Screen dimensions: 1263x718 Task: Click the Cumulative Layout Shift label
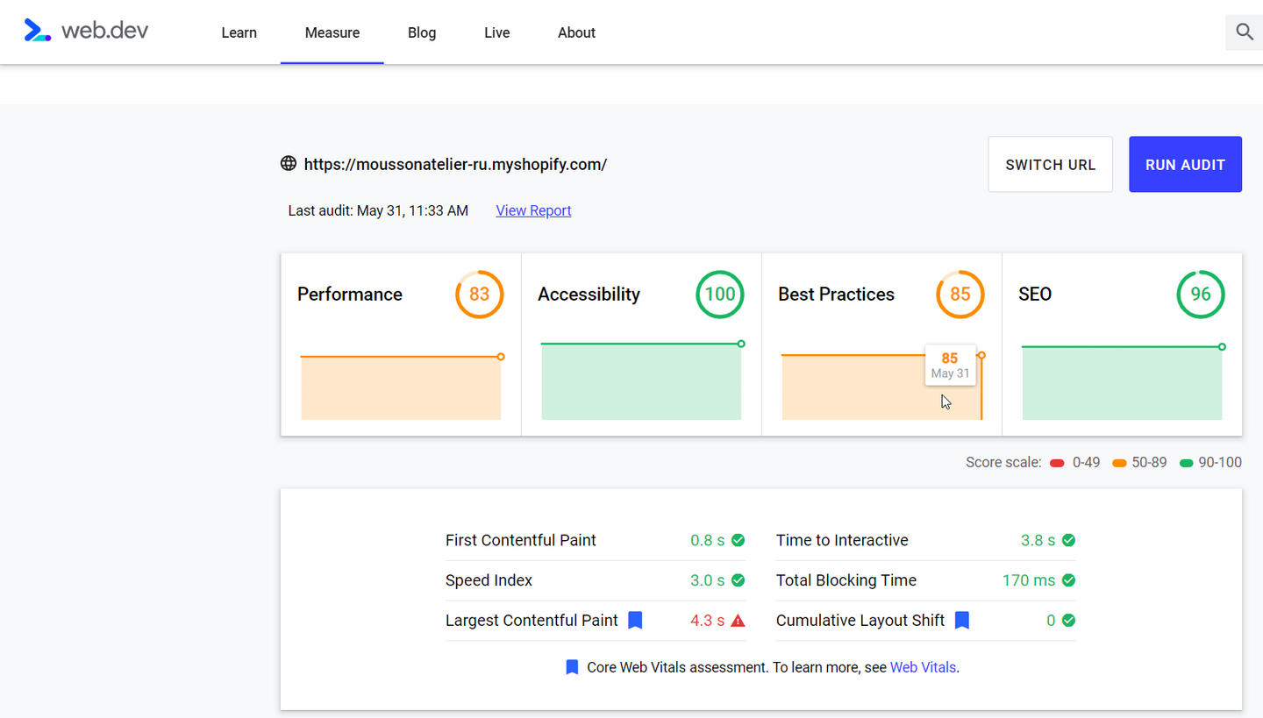coord(860,620)
